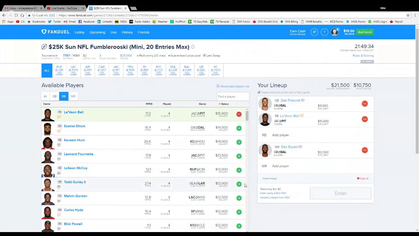Screen dimensions: 419x236
Task: Click the empty RB Add player slot
Action: pyautogui.click(x=316, y=135)
